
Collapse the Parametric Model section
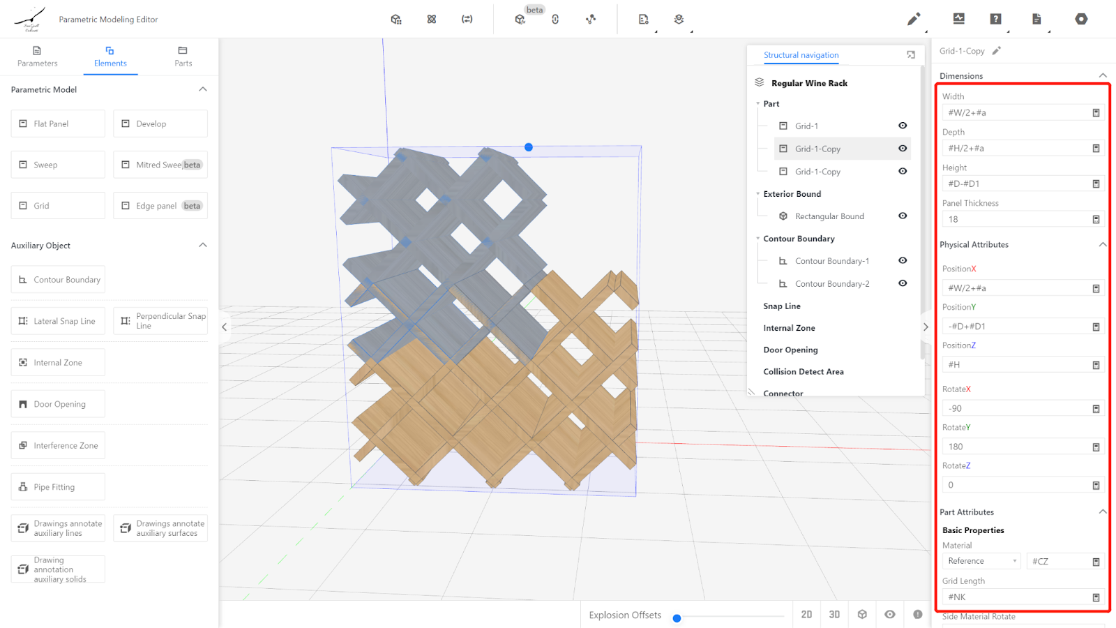[203, 89]
